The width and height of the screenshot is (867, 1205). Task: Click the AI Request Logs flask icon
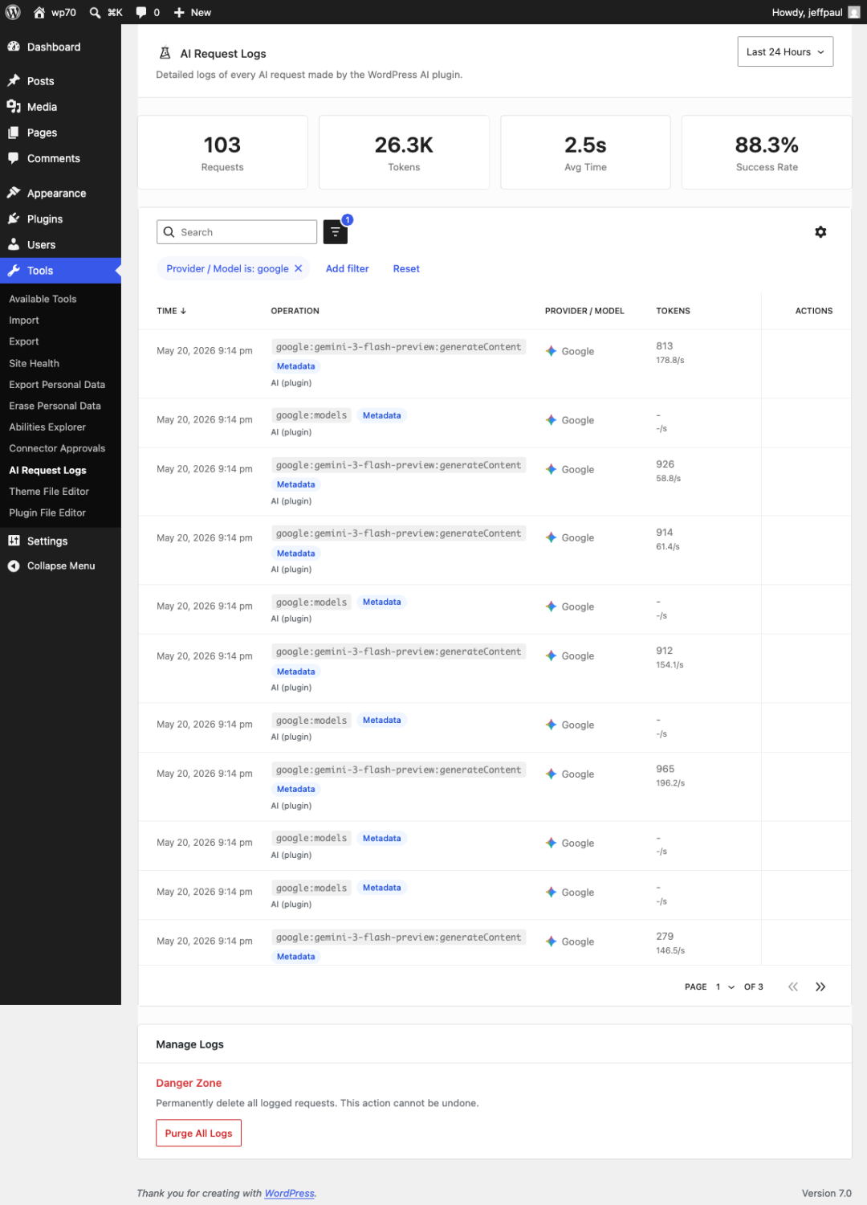tap(165, 53)
